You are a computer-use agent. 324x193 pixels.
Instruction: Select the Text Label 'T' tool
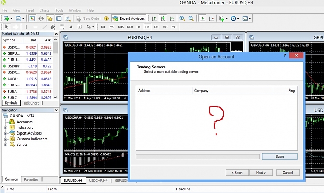tap(79, 27)
